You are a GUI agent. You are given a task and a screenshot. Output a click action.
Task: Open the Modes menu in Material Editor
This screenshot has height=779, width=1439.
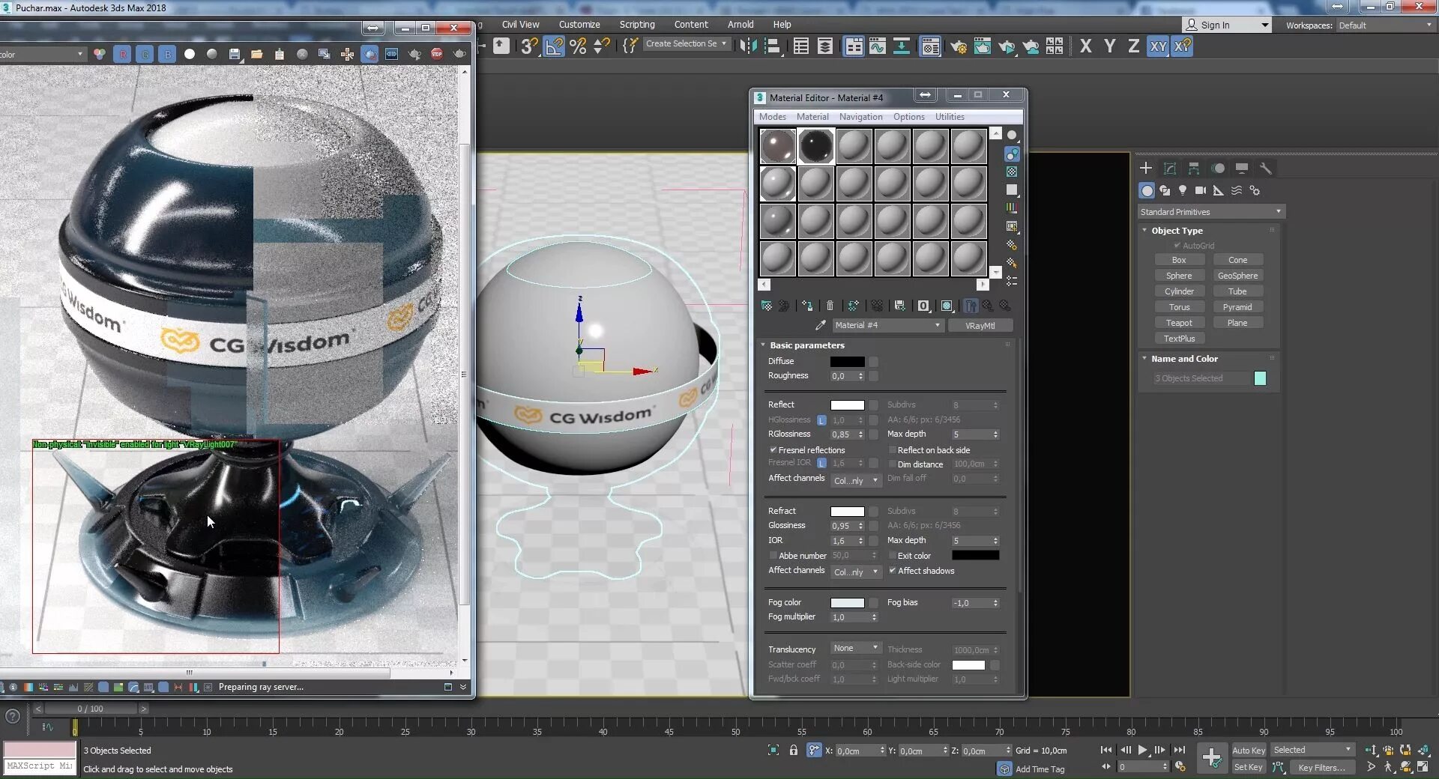click(x=772, y=117)
